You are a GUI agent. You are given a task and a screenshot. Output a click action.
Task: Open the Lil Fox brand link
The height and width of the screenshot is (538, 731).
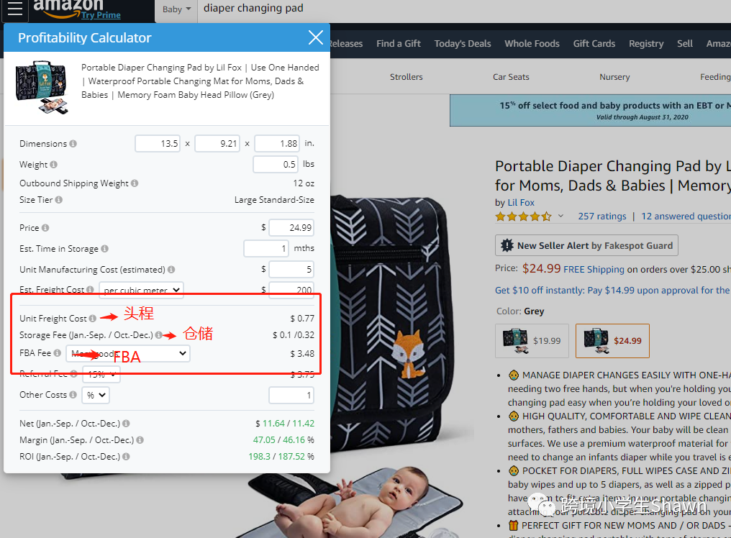521,202
